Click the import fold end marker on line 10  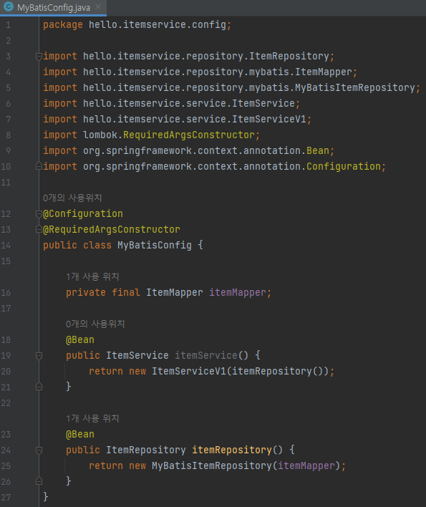(39, 167)
